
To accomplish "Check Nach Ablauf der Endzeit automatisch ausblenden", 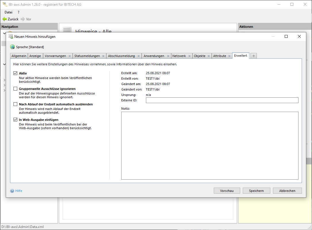I will pos(16,105).
